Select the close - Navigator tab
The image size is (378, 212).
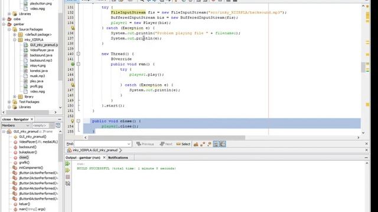(x=15, y=120)
